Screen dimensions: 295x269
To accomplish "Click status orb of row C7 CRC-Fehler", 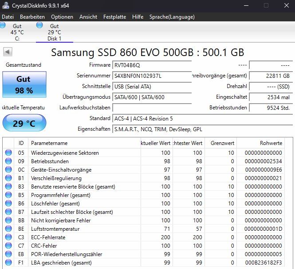I will pyautogui.click(x=8, y=245).
